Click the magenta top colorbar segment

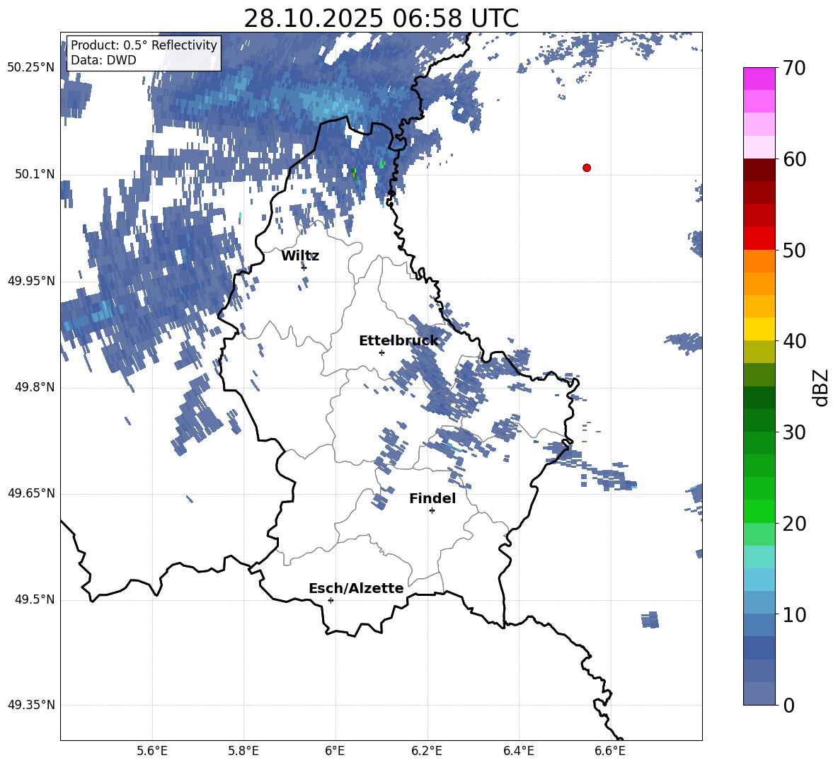[759, 79]
